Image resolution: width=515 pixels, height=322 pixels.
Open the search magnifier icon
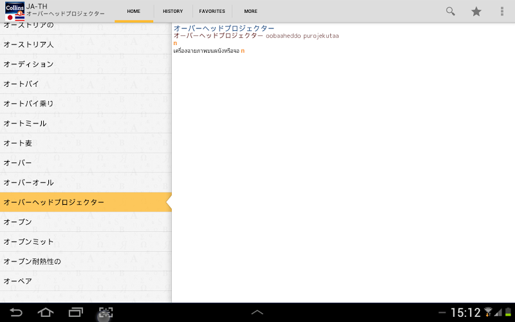tap(450, 12)
